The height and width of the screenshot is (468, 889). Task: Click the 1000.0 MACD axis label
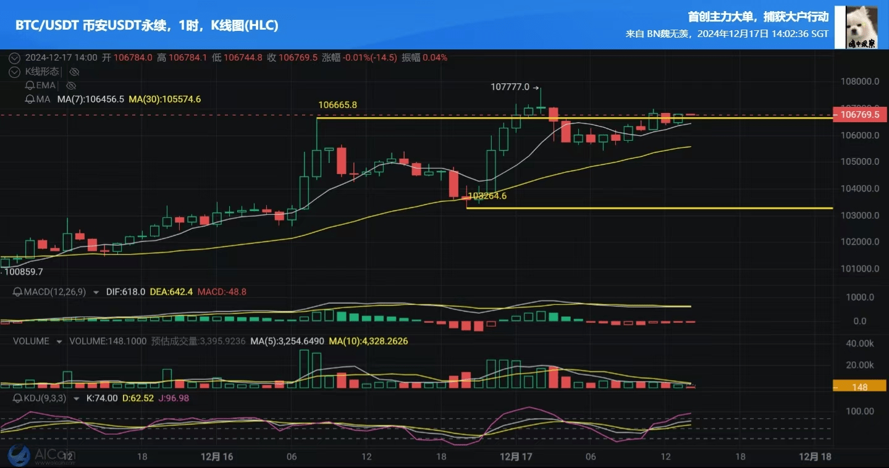coord(859,297)
